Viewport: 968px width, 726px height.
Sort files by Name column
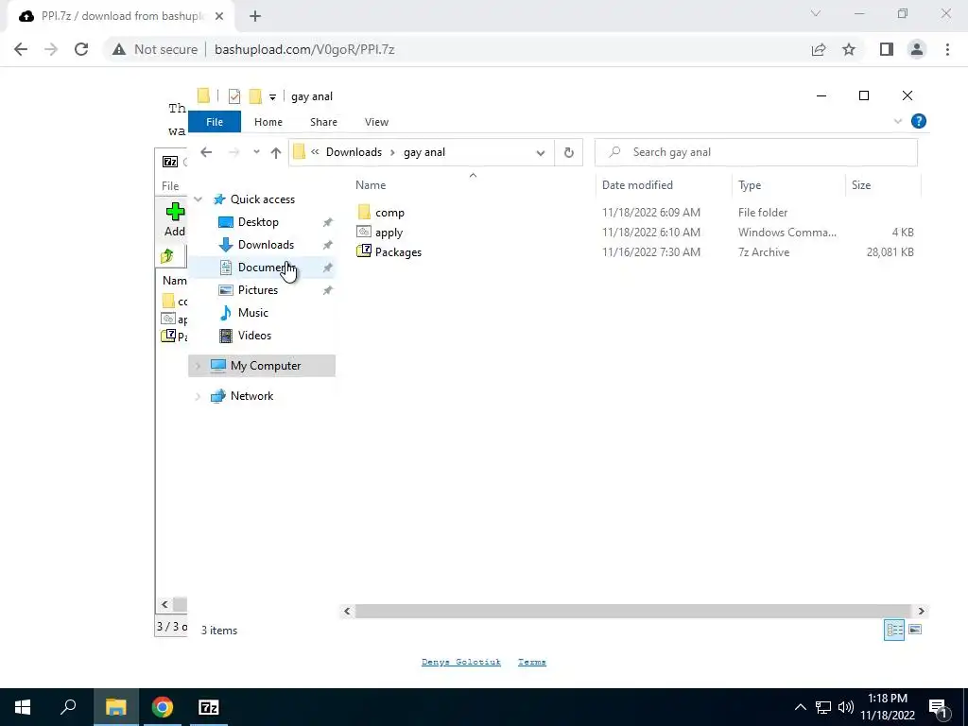pos(371,185)
